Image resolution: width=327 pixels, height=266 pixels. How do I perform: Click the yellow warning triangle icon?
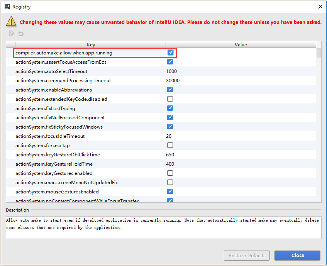(11, 21)
